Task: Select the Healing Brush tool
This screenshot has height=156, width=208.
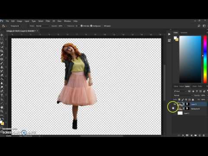Action: (x=2, y=59)
